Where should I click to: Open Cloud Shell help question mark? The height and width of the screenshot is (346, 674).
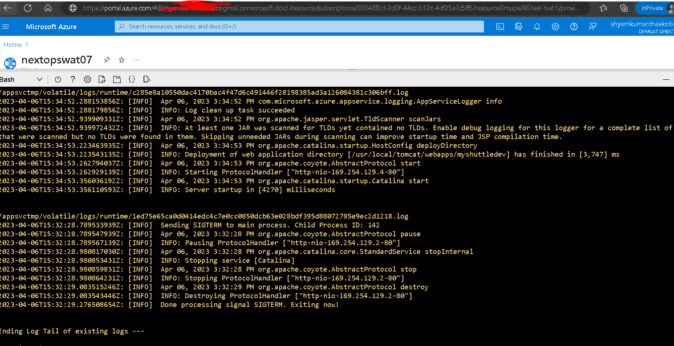pyautogui.click(x=73, y=79)
